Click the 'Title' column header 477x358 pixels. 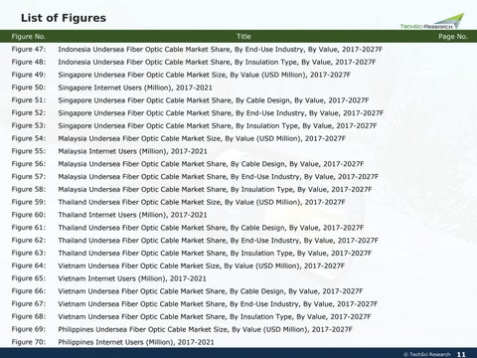pos(243,37)
